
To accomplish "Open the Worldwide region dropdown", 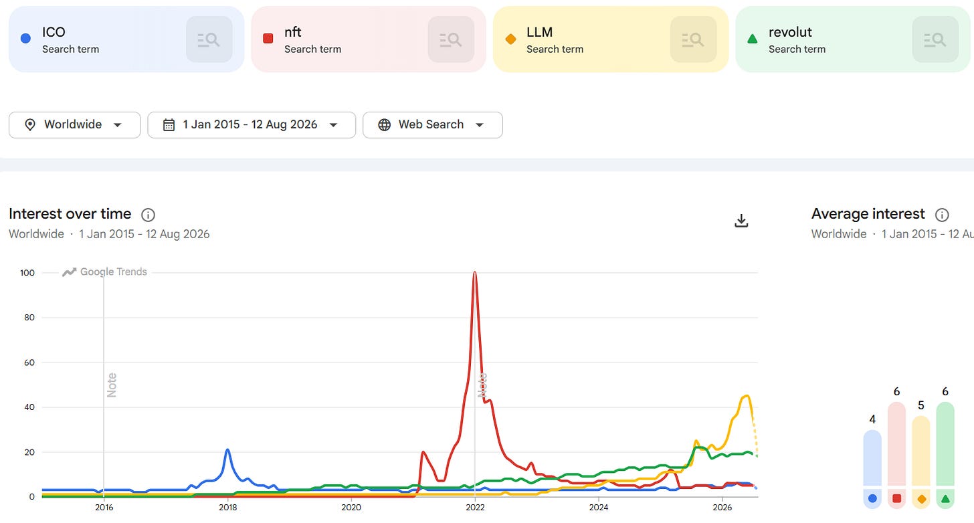I will click(x=75, y=125).
